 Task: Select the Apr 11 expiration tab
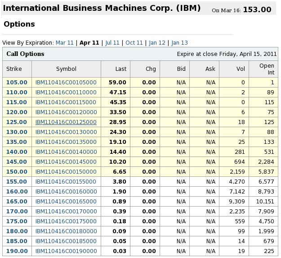tap(89, 42)
